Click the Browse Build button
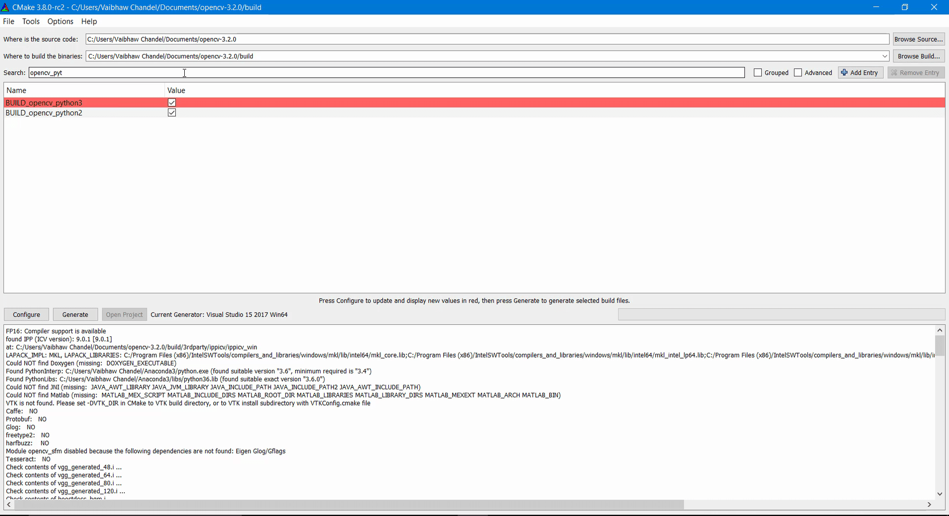Screen dimensions: 949x516 coord(918,56)
